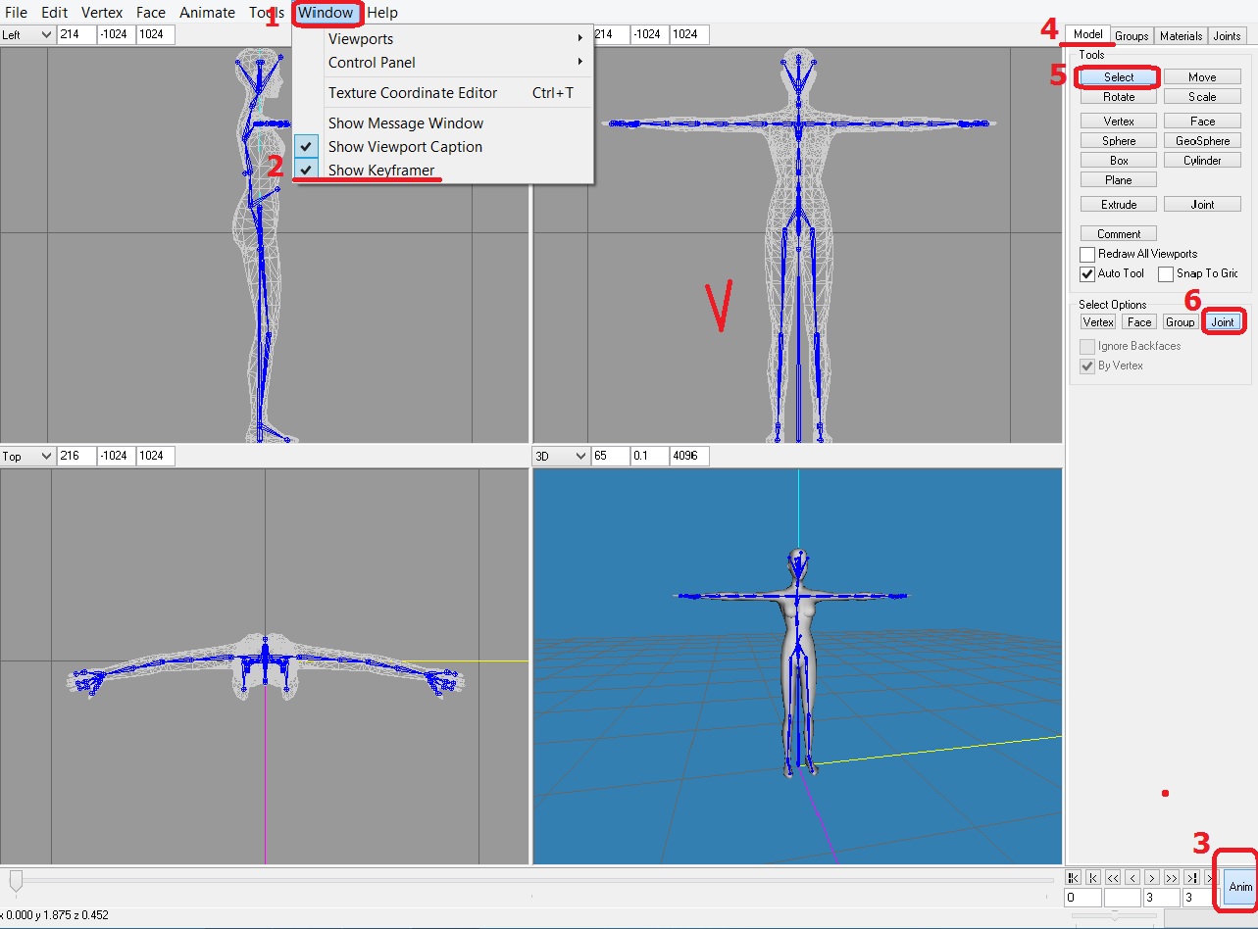The image size is (1258, 929).
Task: Pick the Cylinder primitive tool
Action: tap(1201, 161)
